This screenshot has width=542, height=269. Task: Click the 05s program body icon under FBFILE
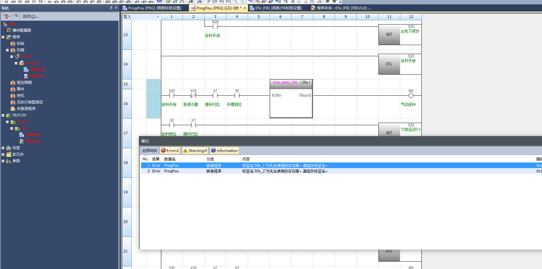pos(22,141)
